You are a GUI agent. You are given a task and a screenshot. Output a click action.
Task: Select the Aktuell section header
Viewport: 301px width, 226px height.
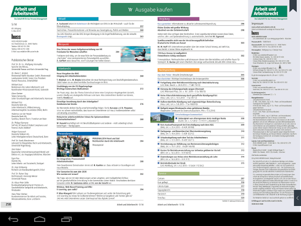(x=78, y=19)
